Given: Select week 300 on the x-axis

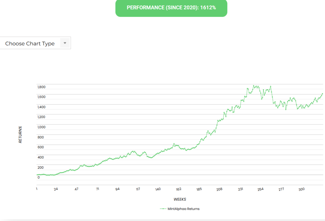Looking at the screenshot, I should pyautogui.click(x=301, y=189).
